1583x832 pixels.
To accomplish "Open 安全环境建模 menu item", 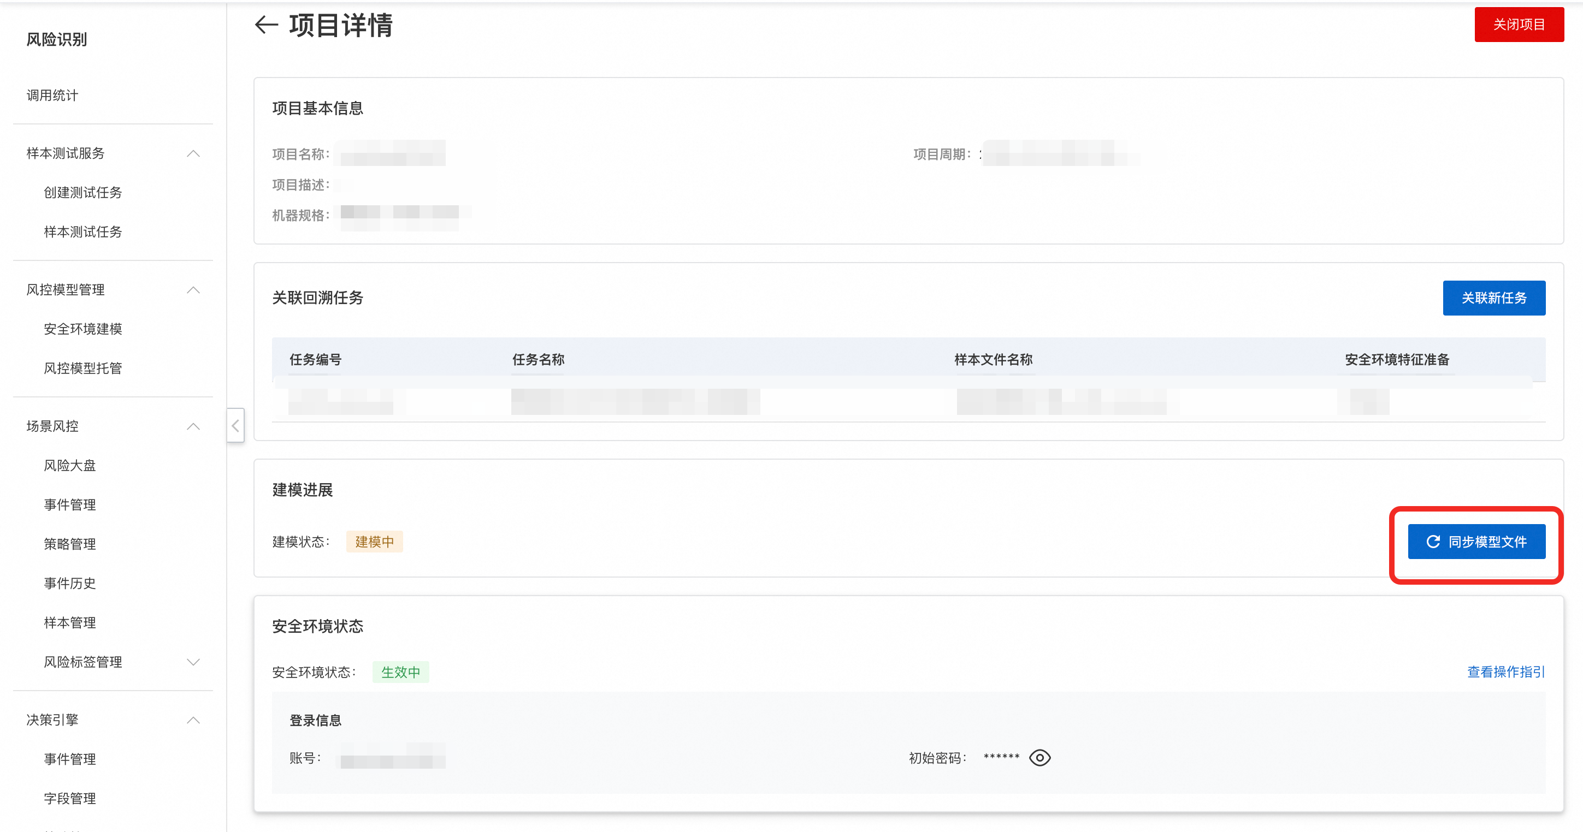I will [83, 329].
